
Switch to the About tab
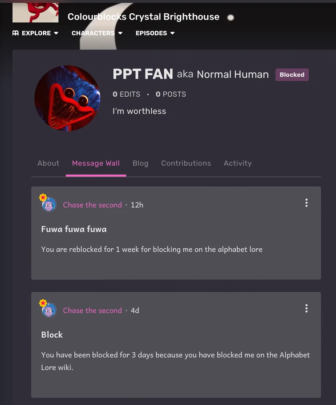(x=48, y=163)
